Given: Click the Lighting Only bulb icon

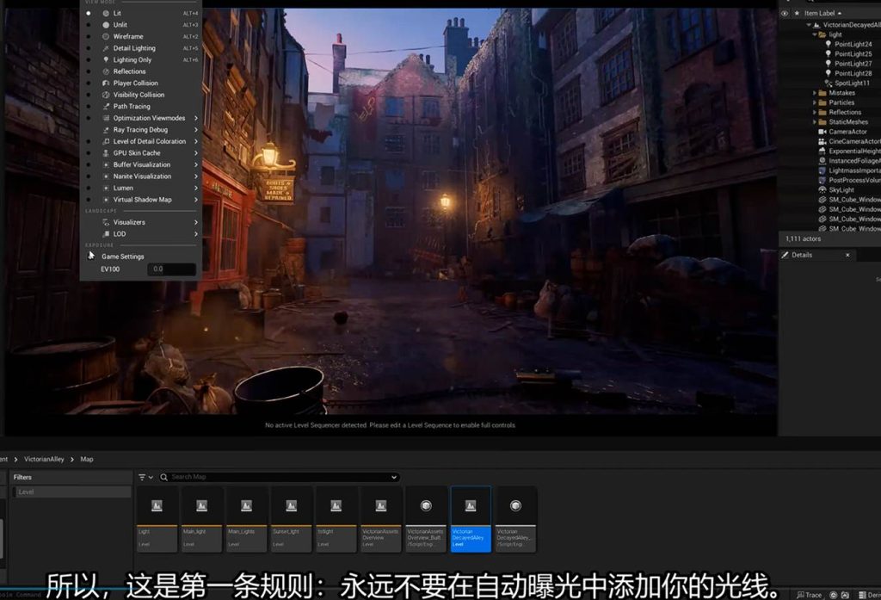Looking at the screenshot, I should [106, 60].
